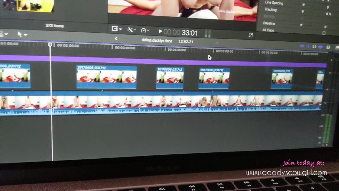This screenshot has height=191, width=339.
Task: Click the fullscreen viewer icon
Action: pos(251,35)
